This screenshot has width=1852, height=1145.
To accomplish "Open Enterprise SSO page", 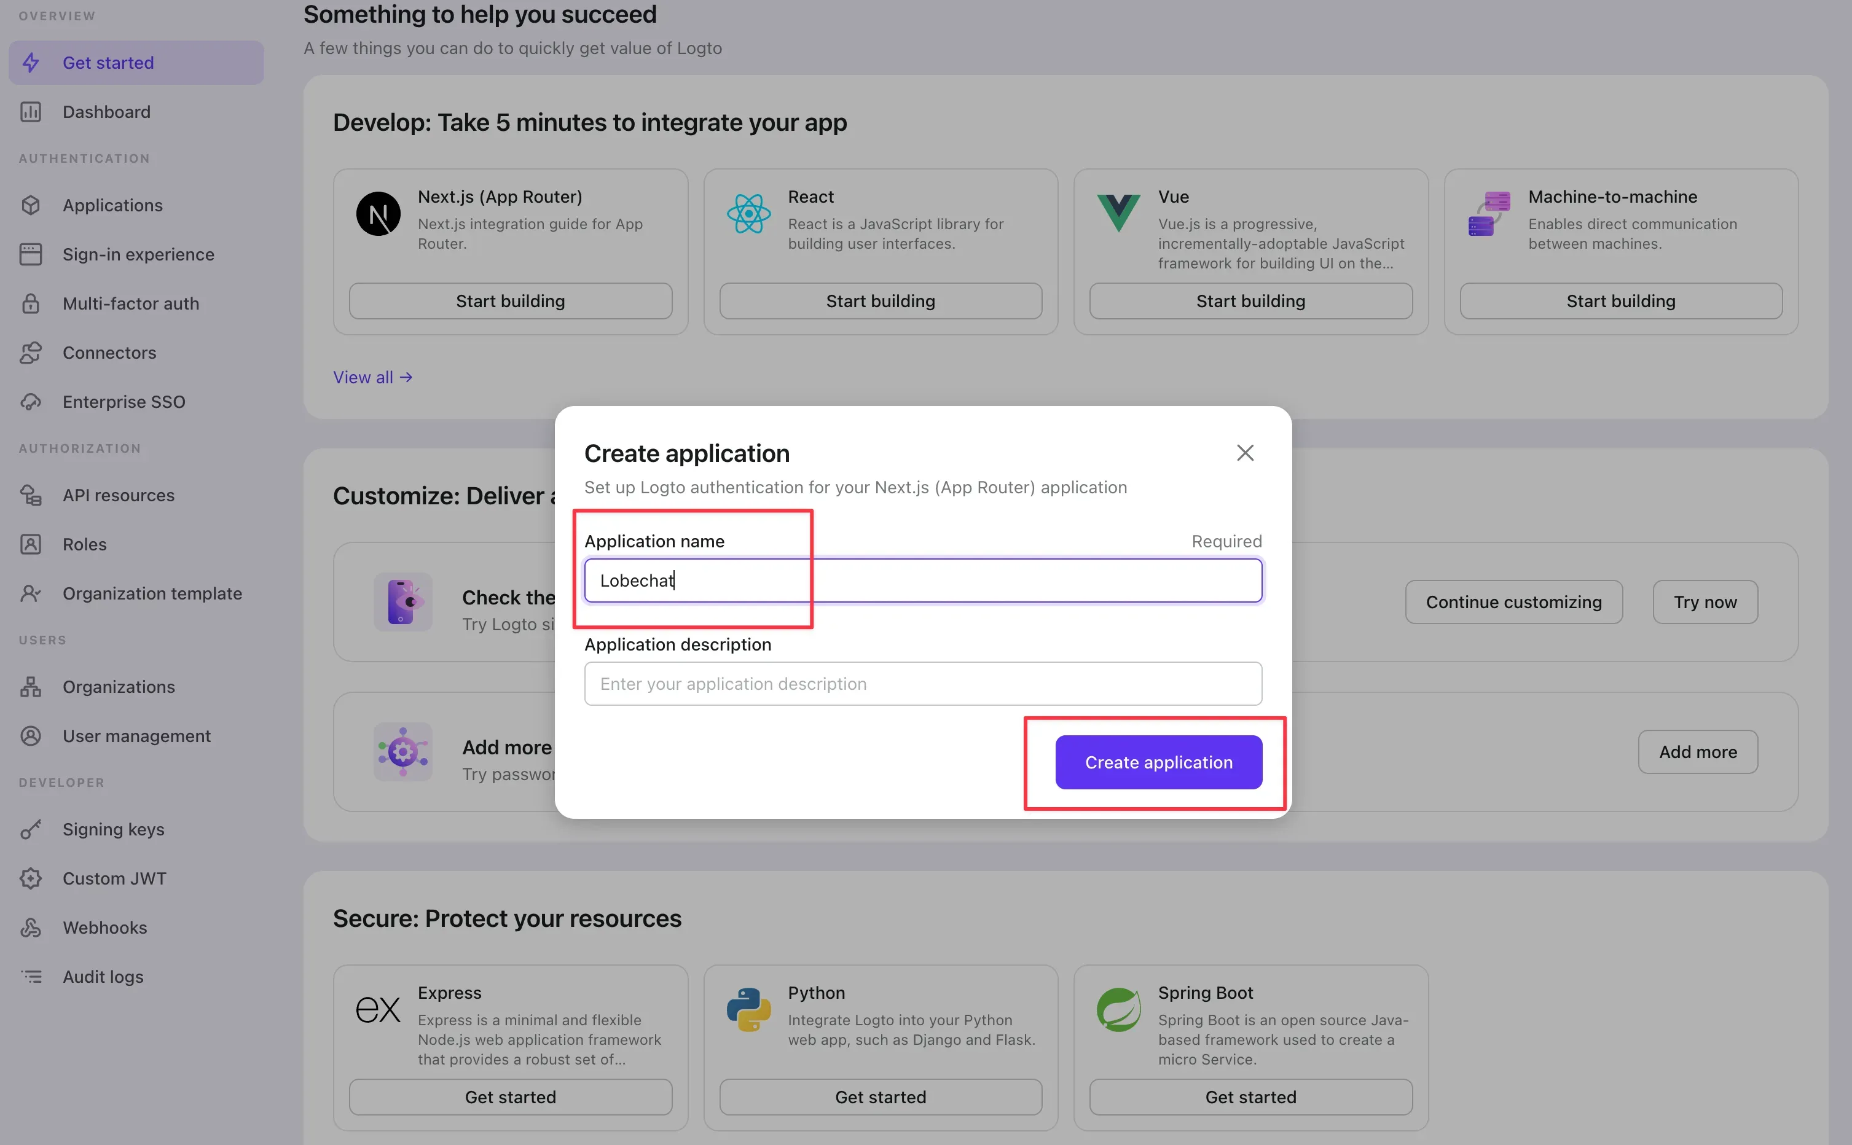I will [x=136, y=402].
